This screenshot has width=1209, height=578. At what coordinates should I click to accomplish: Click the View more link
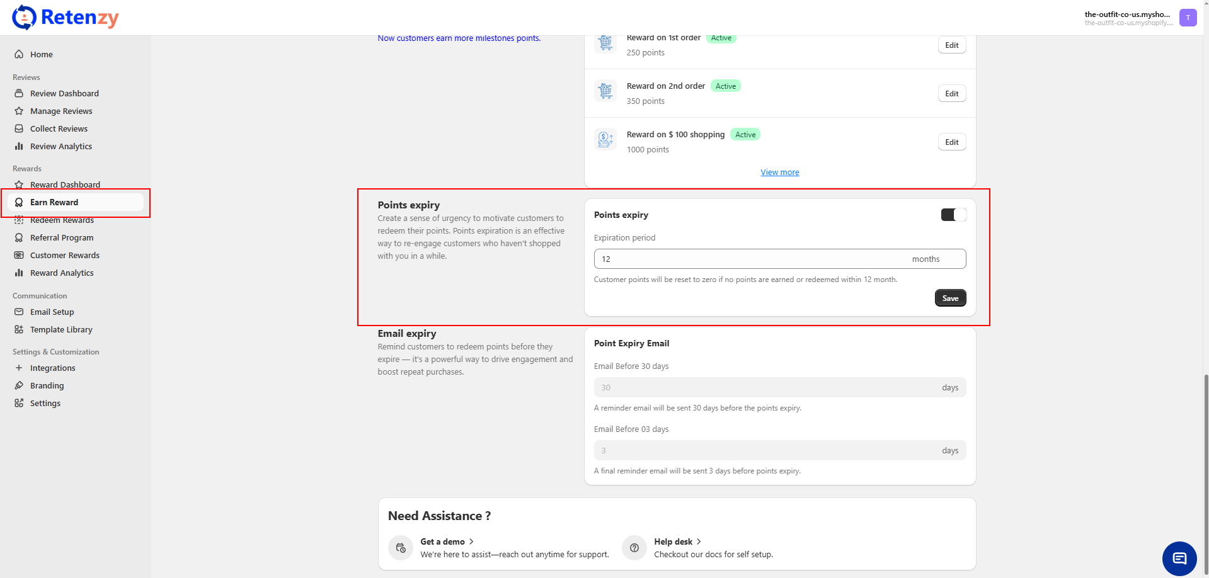click(x=779, y=172)
